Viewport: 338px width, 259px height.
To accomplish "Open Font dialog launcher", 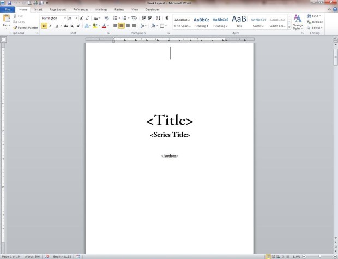I will (x=108, y=33).
